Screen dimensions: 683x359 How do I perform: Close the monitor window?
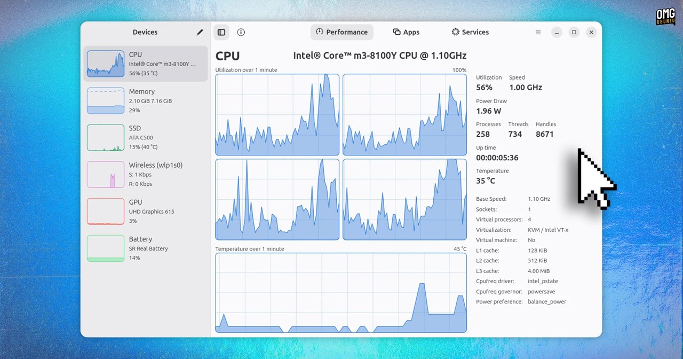click(x=591, y=32)
